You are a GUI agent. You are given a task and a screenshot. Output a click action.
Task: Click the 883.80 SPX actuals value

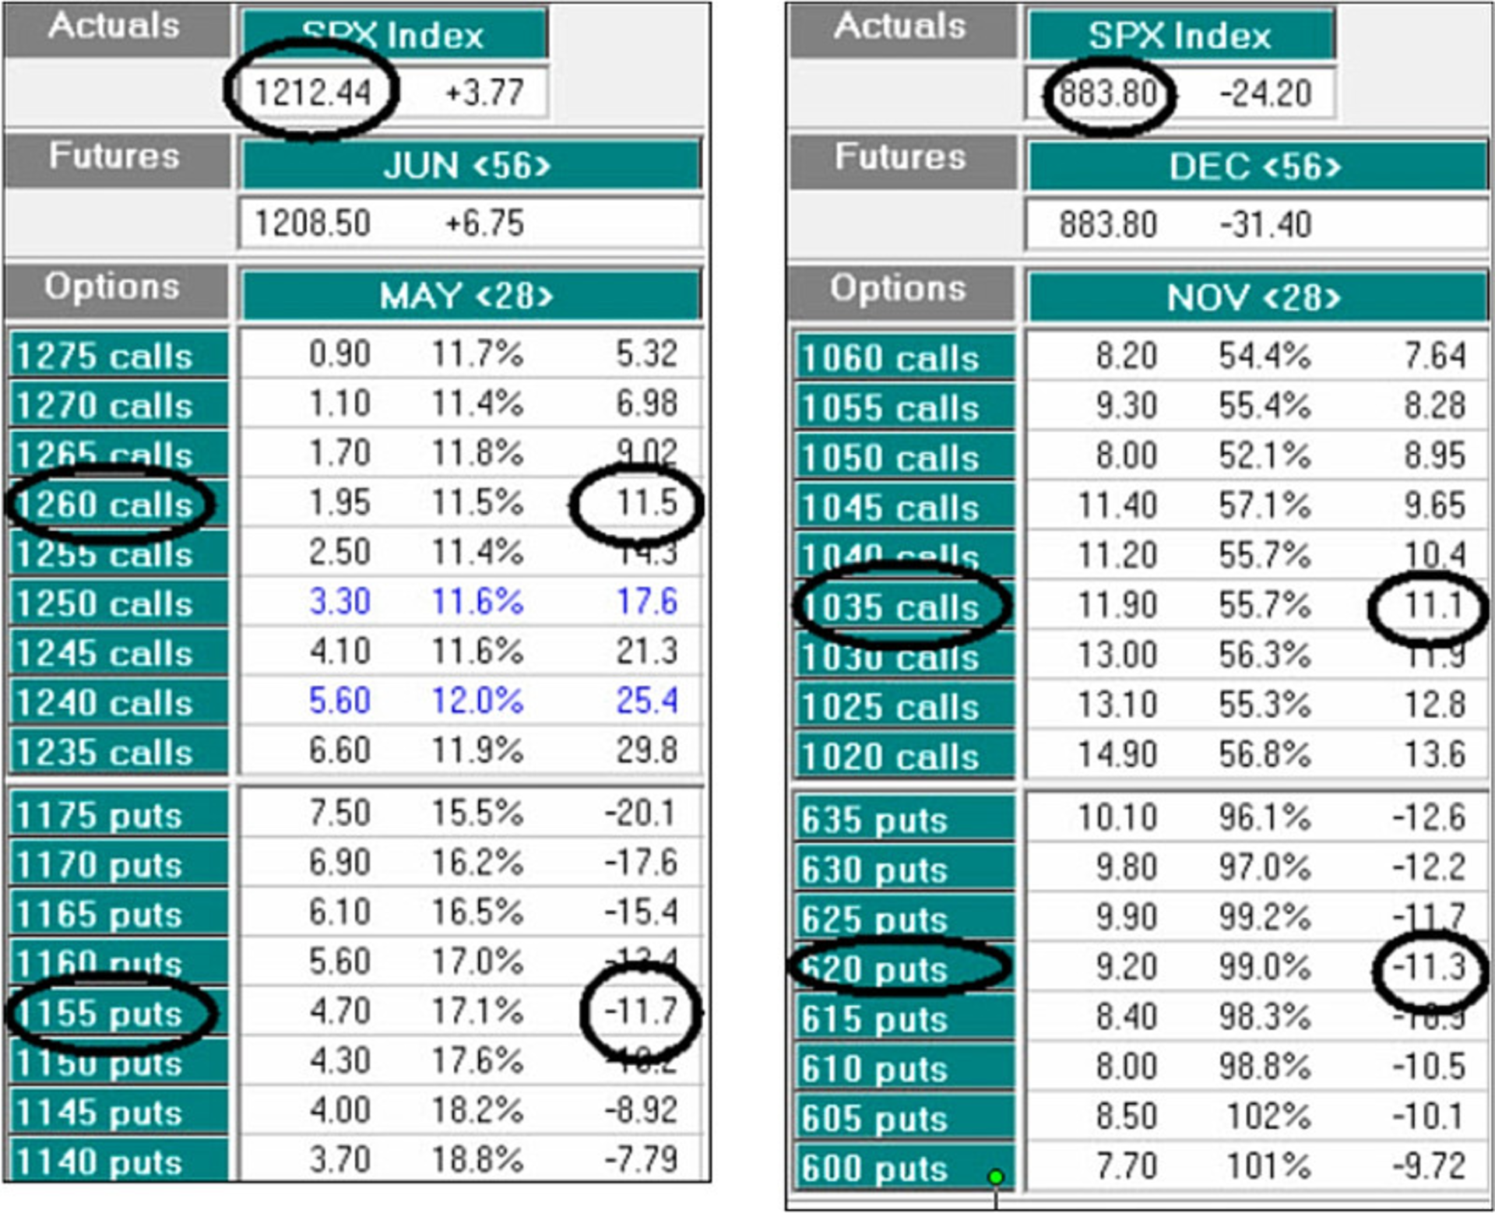(x=1109, y=93)
